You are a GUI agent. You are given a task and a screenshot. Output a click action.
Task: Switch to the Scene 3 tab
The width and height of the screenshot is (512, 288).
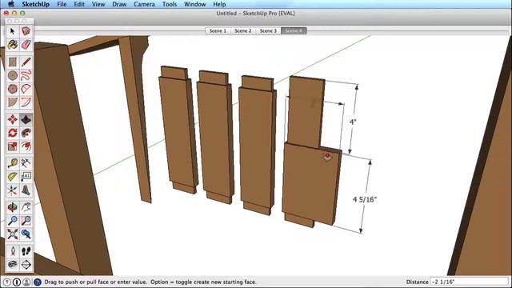coord(268,30)
